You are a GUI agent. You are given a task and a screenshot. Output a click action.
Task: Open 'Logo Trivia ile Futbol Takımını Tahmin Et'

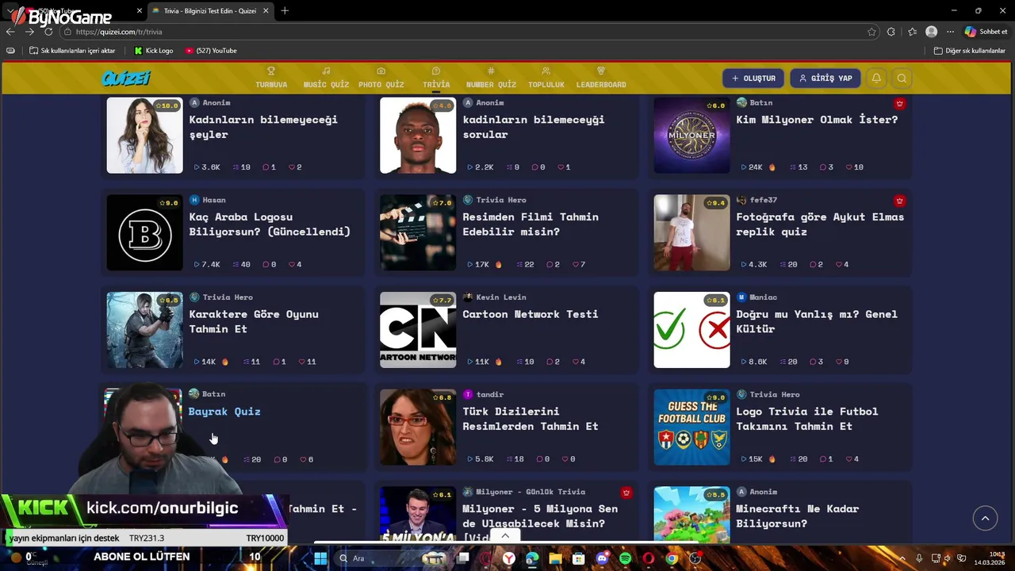(x=807, y=419)
